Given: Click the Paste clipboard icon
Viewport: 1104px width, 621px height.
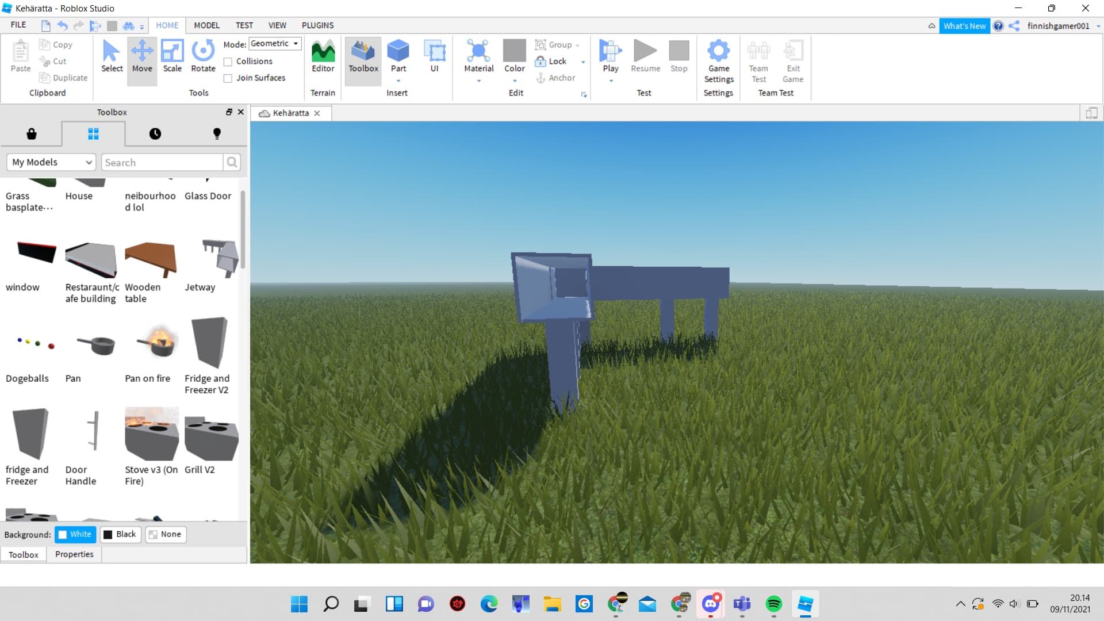Looking at the screenshot, I should click(x=21, y=56).
